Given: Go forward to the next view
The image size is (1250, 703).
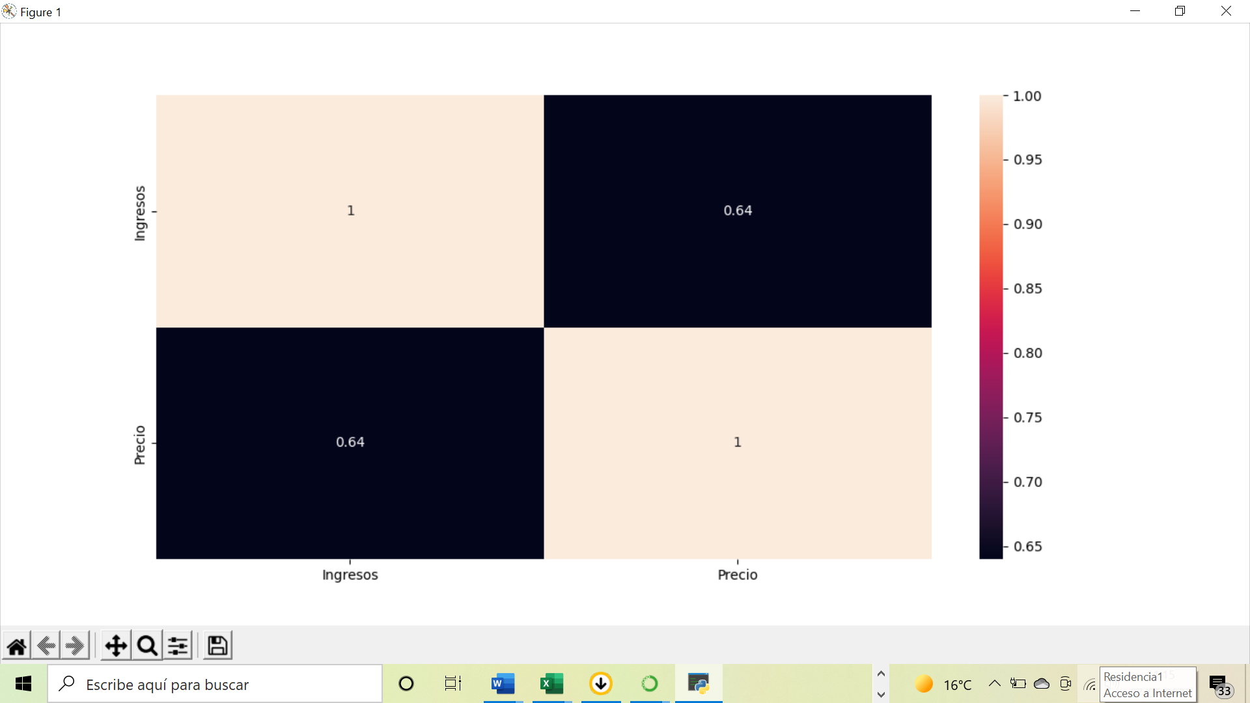Looking at the screenshot, I should [x=75, y=646].
